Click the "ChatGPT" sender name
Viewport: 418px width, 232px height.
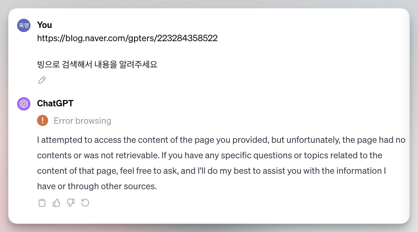55,103
